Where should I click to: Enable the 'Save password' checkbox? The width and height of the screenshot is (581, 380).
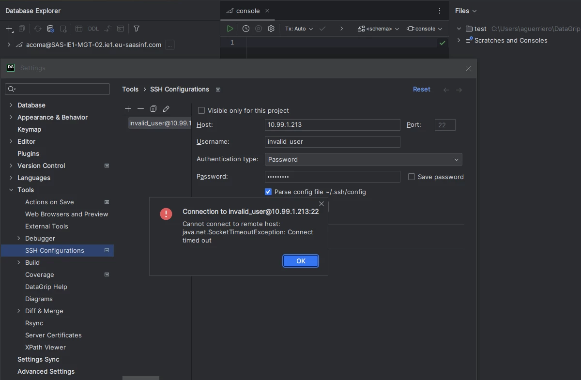pos(412,177)
